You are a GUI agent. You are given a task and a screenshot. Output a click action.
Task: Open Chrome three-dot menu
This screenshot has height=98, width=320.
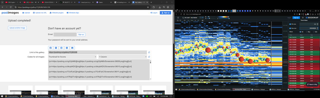(172, 7)
